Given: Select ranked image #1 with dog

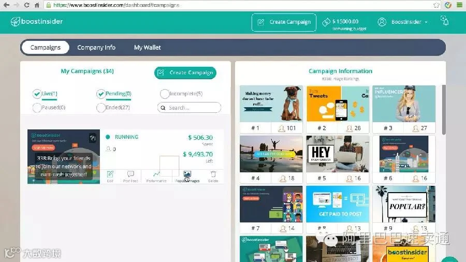Looking at the screenshot, I should coord(271,104).
